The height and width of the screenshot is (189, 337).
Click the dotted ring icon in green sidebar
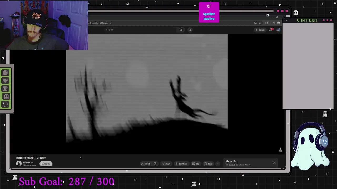[x=6, y=104]
